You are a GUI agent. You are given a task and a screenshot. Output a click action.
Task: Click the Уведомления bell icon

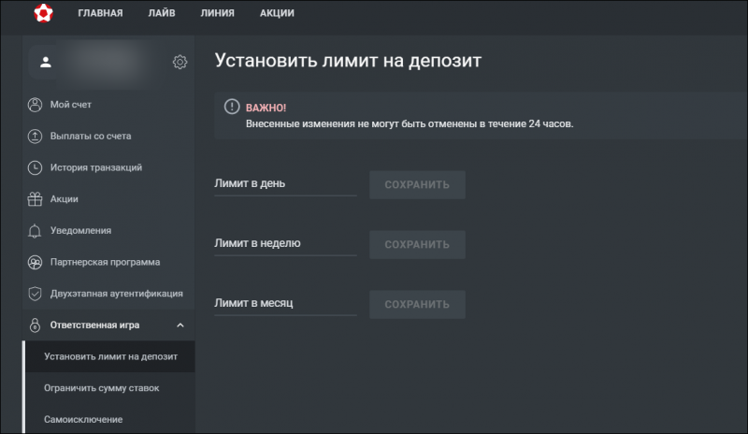click(35, 231)
